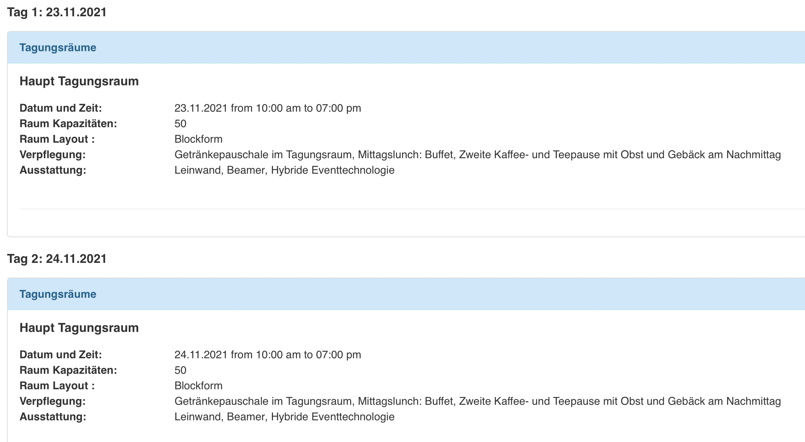Open the second Tagungsräume panel header
This screenshot has height=442, width=805.
[406, 294]
